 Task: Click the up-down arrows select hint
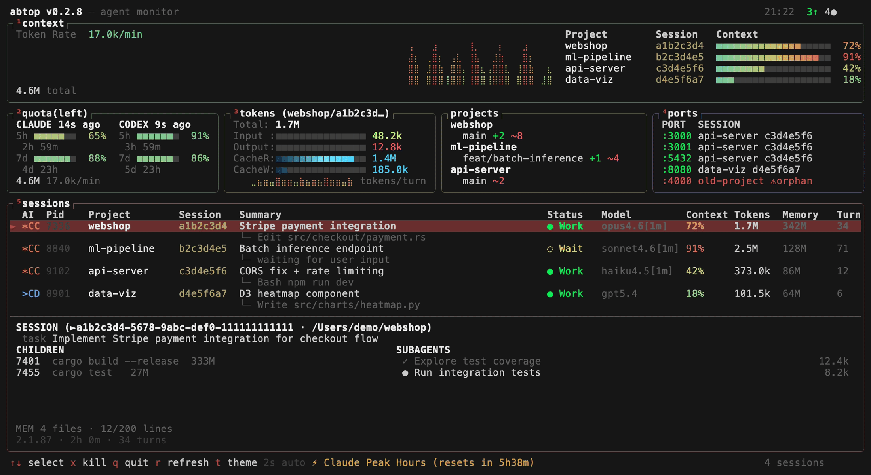click(16, 463)
